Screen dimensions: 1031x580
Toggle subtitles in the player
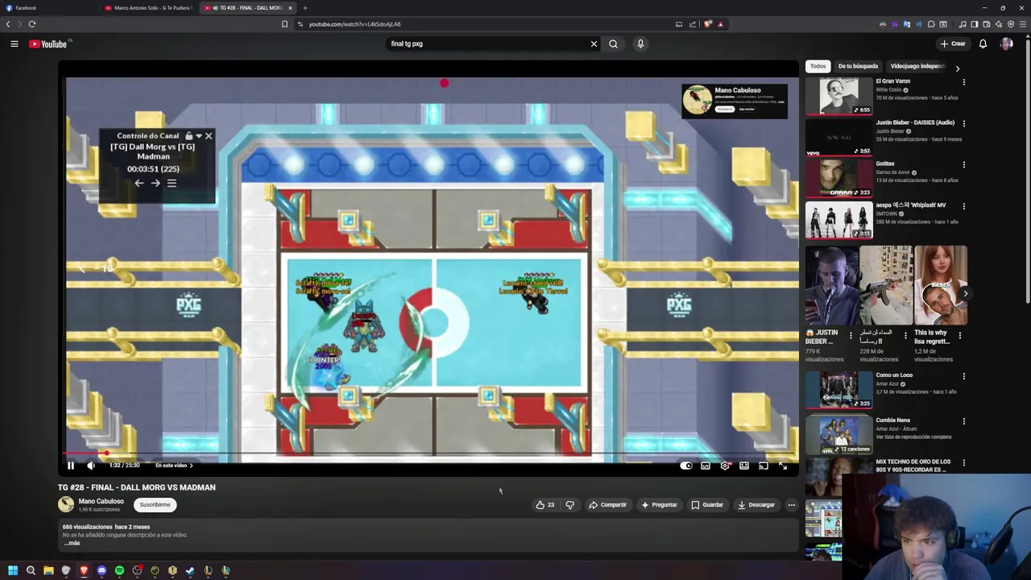(x=706, y=466)
